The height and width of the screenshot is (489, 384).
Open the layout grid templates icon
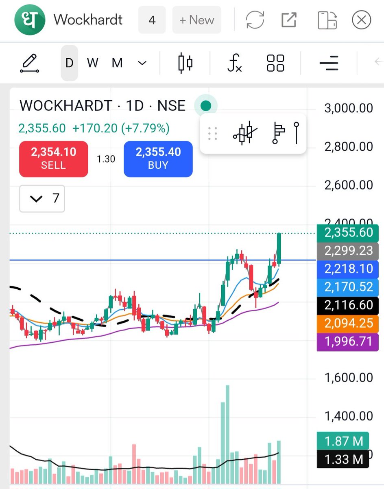(275, 63)
